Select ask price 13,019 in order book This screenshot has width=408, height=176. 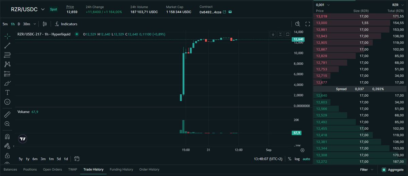tap(322, 16)
